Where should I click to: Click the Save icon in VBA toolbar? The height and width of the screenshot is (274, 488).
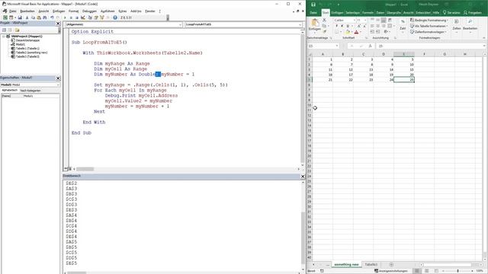(x=20, y=18)
